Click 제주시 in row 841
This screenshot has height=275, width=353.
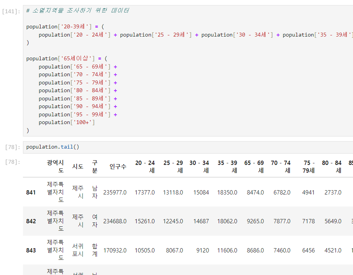pos(78,192)
